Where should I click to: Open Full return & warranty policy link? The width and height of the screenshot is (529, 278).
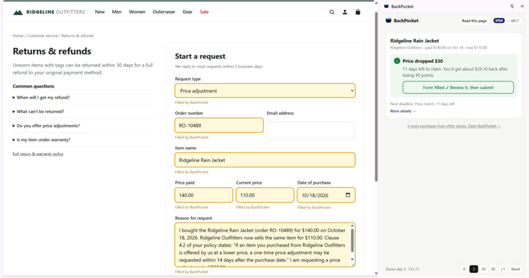[38, 154]
